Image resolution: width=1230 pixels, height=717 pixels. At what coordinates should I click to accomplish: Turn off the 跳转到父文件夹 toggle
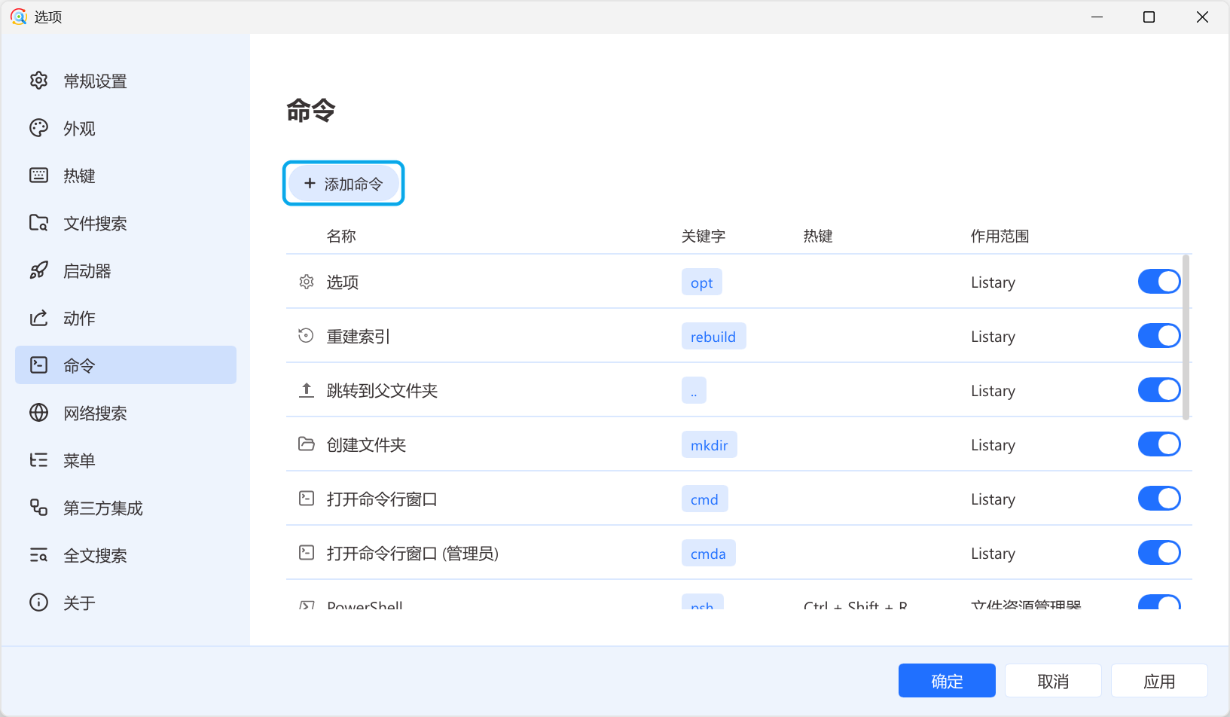click(1159, 390)
